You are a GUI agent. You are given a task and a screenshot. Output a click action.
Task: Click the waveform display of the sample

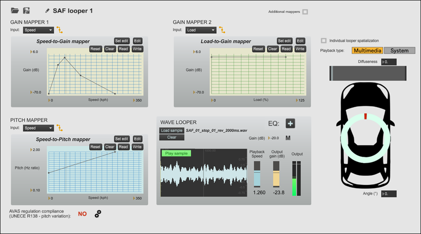click(204, 173)
